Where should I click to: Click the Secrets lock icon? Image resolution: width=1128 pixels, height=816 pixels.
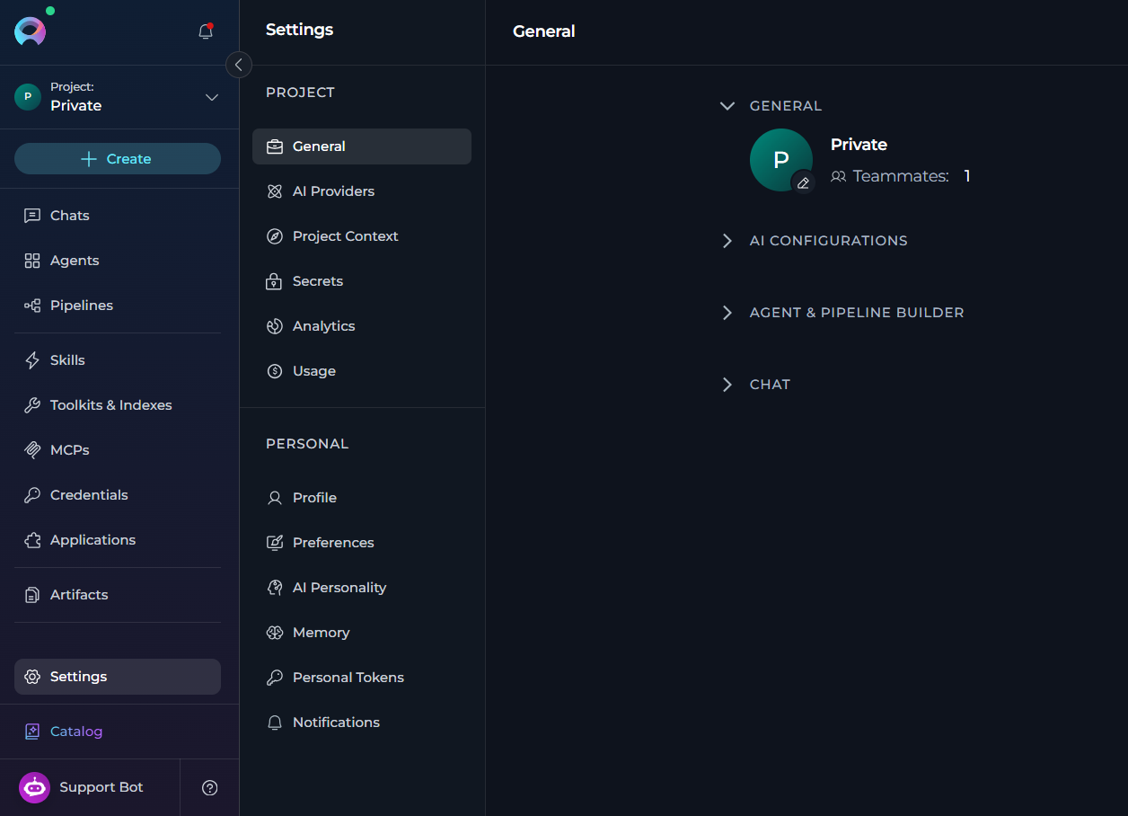click(275, 281)
